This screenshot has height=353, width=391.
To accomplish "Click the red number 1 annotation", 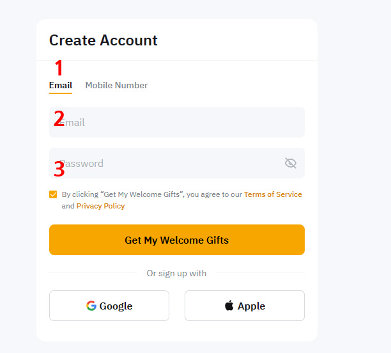I will [x=59, y=68].
